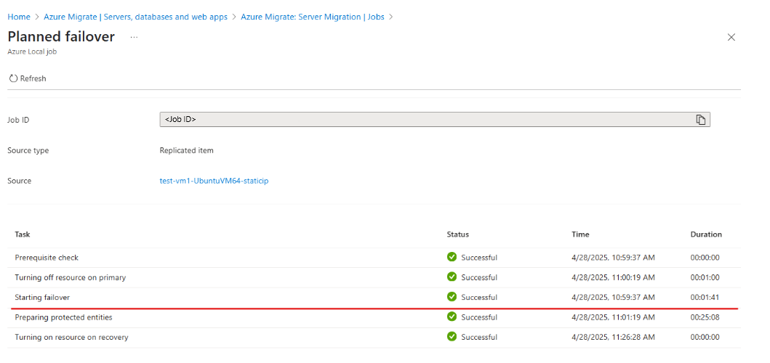Open Server Migration Jobs breadcrumb

click(x=313, y=17)
